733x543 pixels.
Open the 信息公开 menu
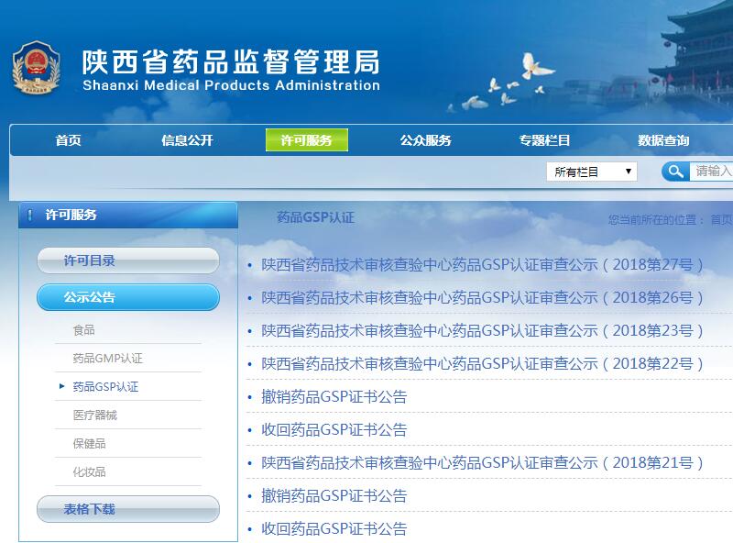click(x=187, y=140)
